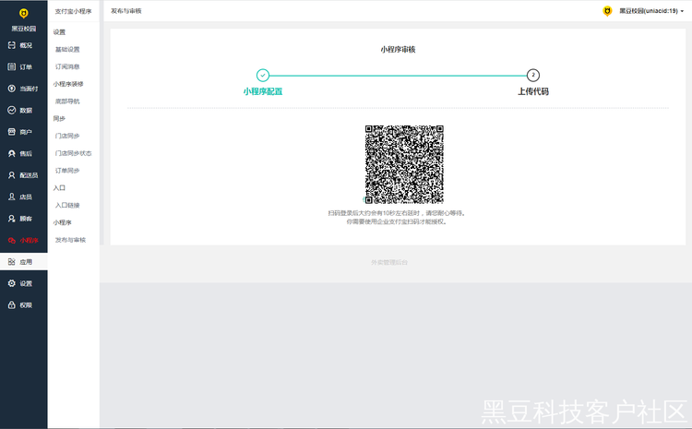692x429 pixels.
Task: Open 当面付 face-to-face pay icon
Action: click(12, 89)
